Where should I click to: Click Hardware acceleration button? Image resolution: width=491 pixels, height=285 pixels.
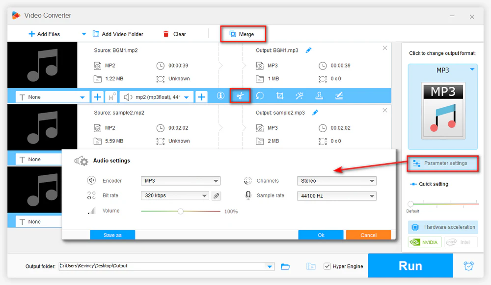pos(443,227)
